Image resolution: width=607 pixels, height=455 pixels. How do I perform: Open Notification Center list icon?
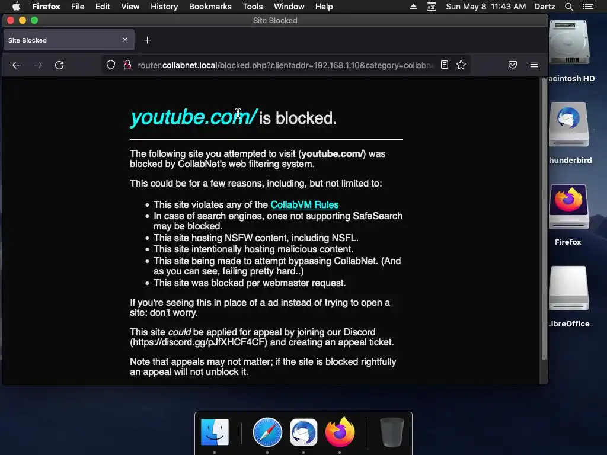click(587, 7)
